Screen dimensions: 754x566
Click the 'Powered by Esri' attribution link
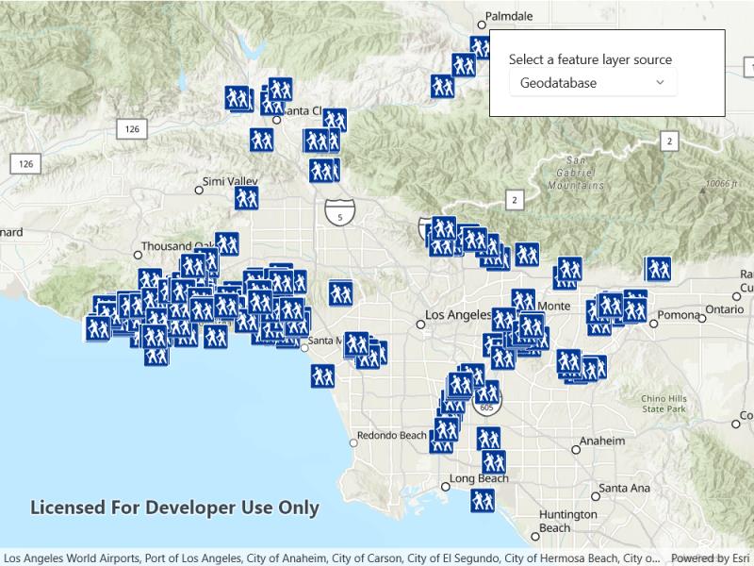(711, 558)
